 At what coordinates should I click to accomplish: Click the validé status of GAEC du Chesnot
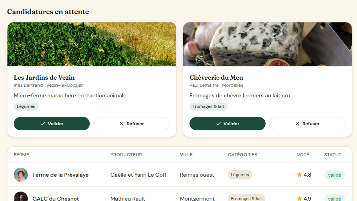335,198
